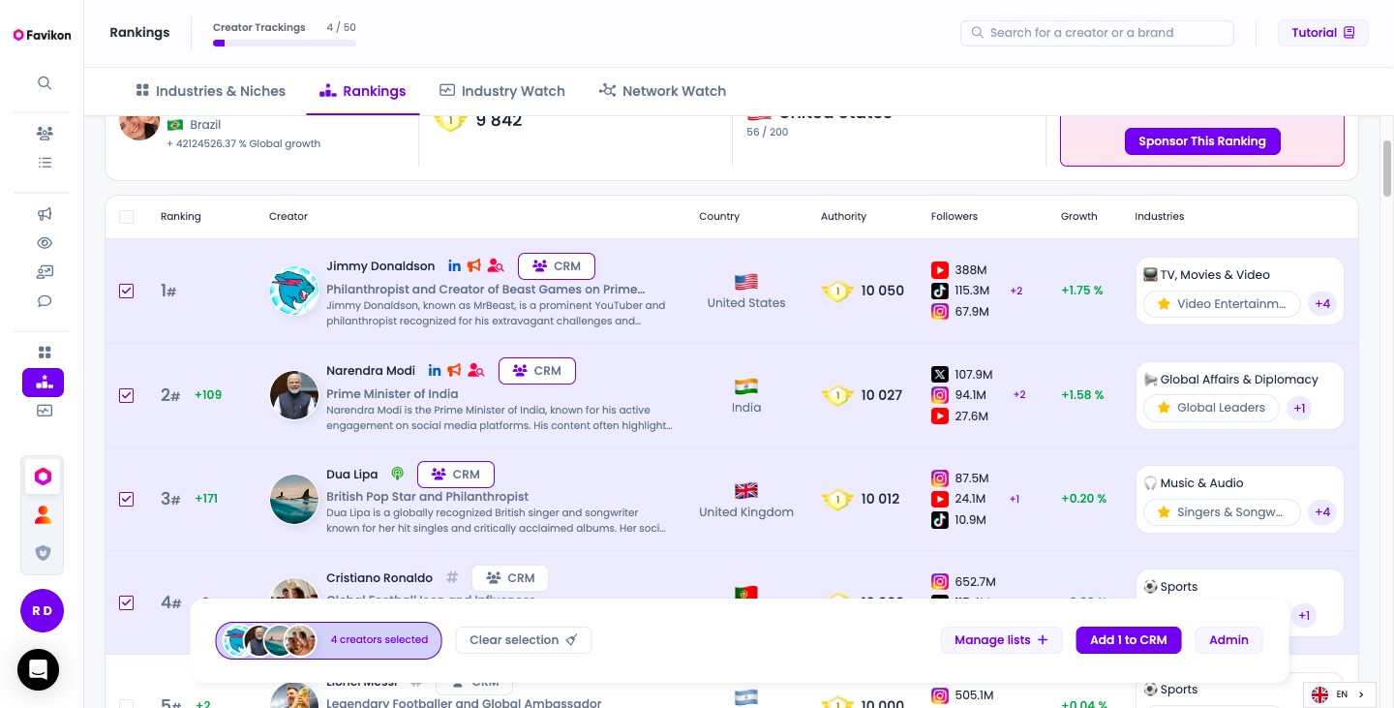Expand the +1 industries badge for Narendra Modi
This screenshot has height=708, width=1394.
tap(1300, 408)
